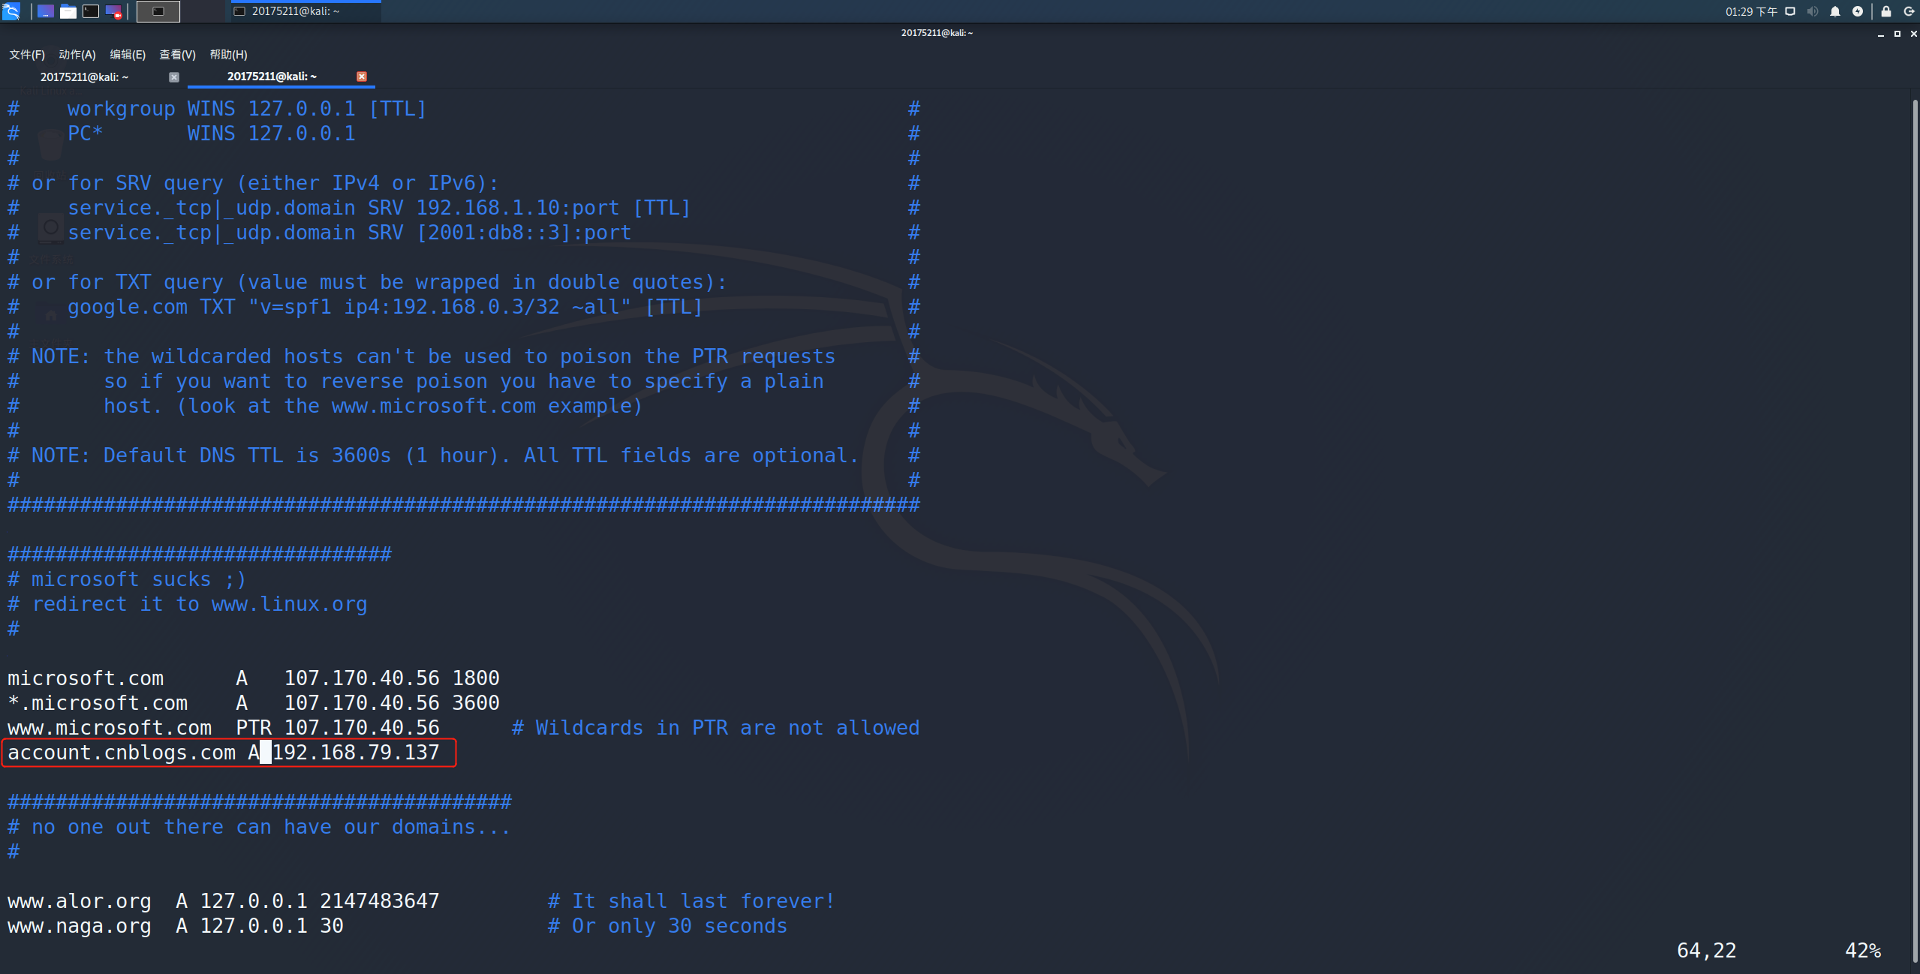Click the network connection tray icon

tap(1790, 11)
